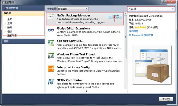Select 全部 in the online gallery tree

point(10,19)
